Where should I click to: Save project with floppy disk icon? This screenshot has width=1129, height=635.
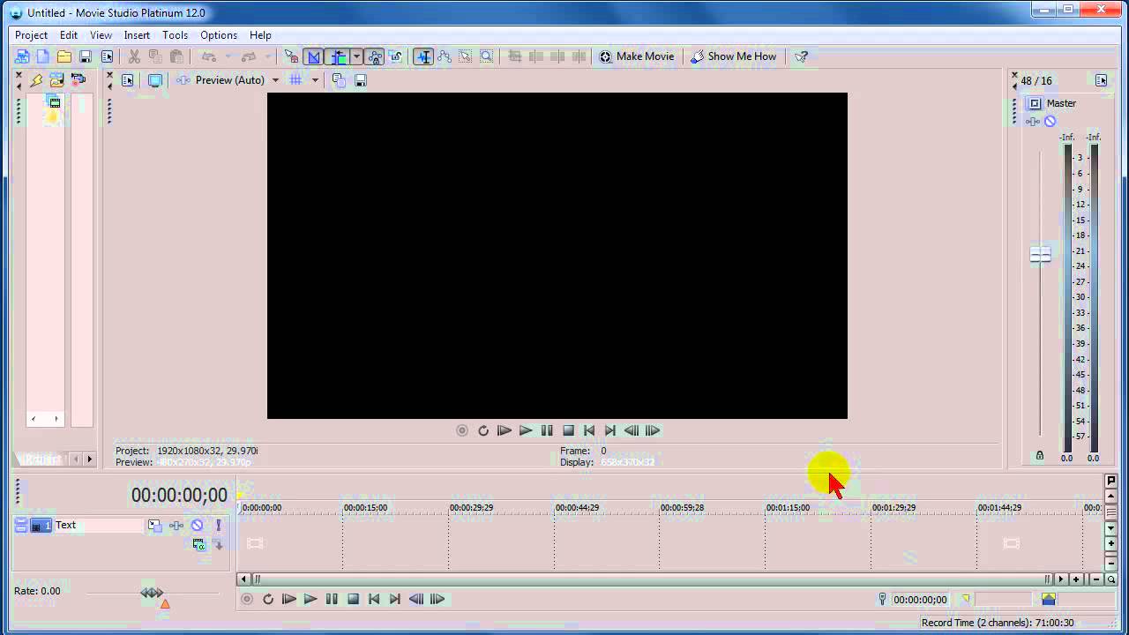(86, 56)
